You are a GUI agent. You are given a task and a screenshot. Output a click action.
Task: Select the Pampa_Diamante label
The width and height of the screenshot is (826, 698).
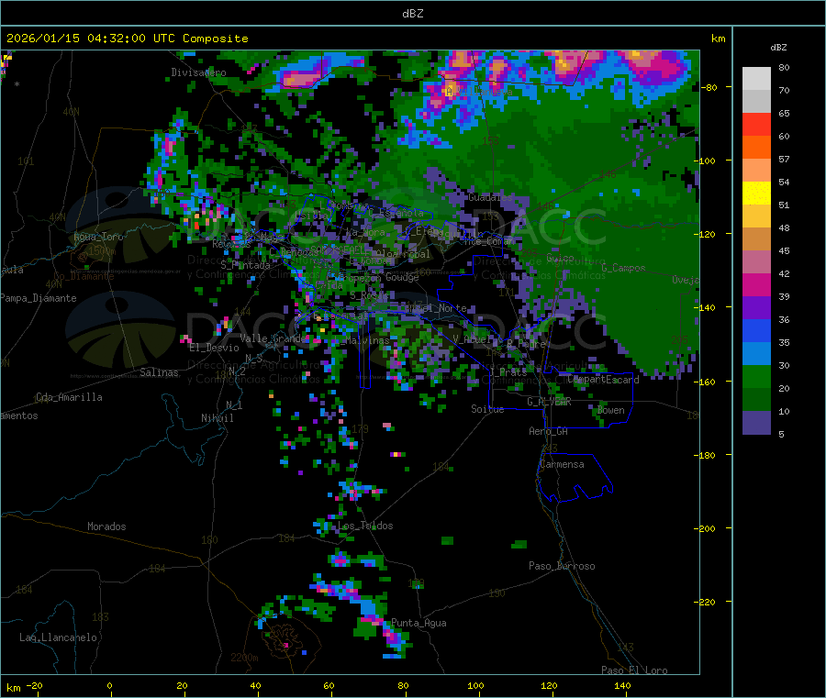39,298
